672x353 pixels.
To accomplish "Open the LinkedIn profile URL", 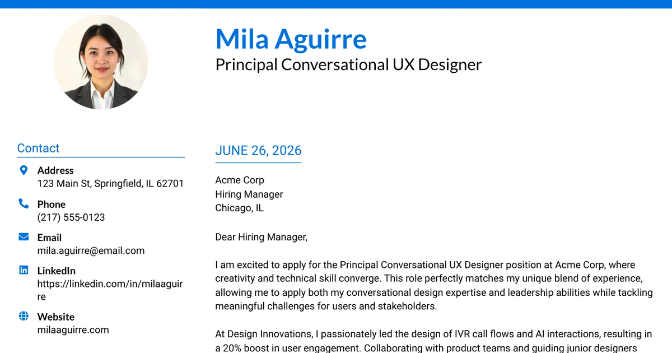I will 110,290.
